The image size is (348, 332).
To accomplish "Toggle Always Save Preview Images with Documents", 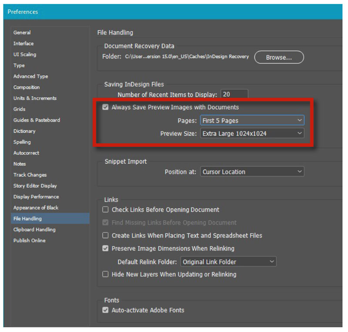I will pos(105,107).
